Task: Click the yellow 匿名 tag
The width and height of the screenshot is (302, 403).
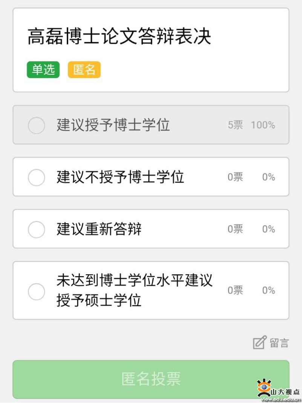Action: tap(84, 70)
